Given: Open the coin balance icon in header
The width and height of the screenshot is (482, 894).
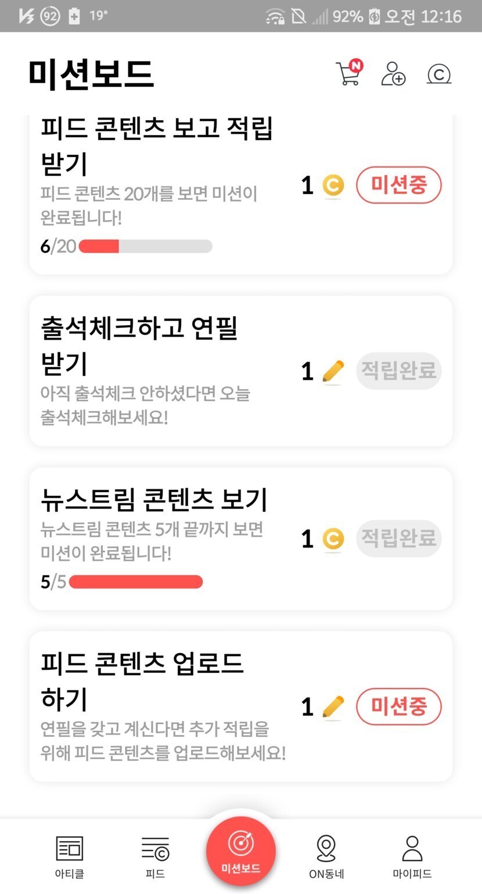Looking at the screenshot, I should (x=439, y=74).
